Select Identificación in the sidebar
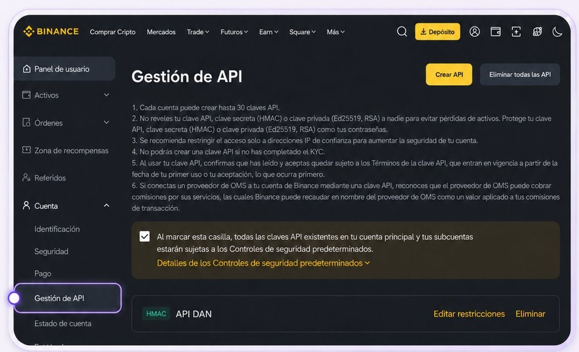Image resolution: width=579 pixels, height=352 pixels. pos(57,229)
